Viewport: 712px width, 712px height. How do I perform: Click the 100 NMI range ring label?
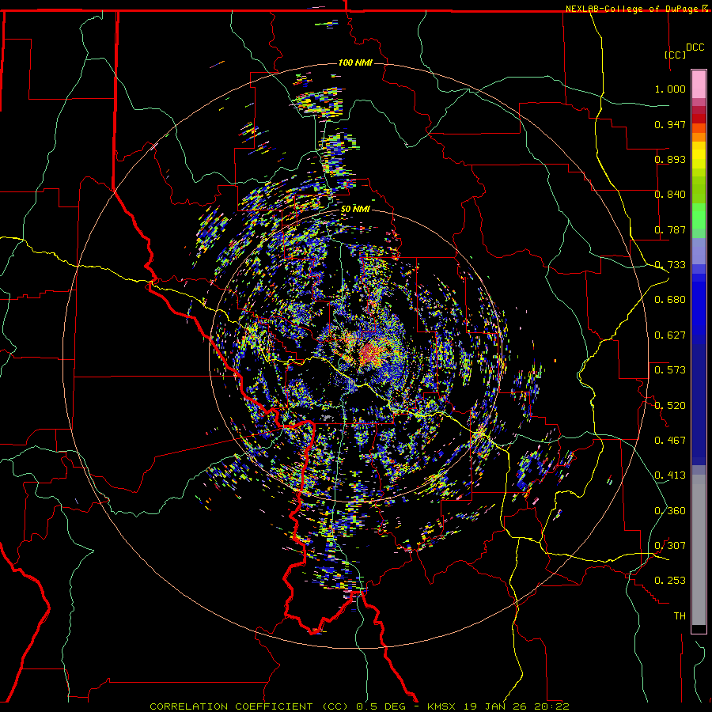click(x=355, y=62)
